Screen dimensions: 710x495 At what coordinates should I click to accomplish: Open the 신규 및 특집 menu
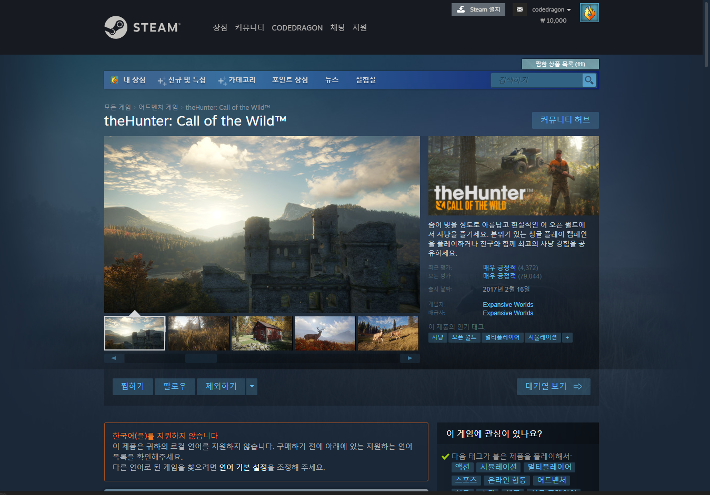click(182, 80)
